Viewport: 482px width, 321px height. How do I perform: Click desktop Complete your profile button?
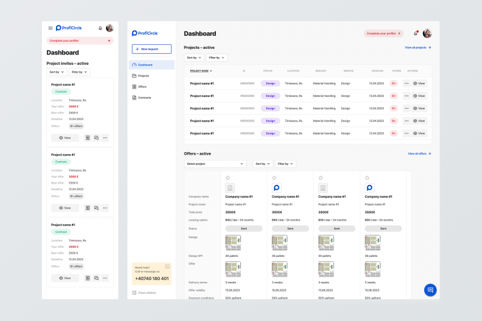coord(384,33)
